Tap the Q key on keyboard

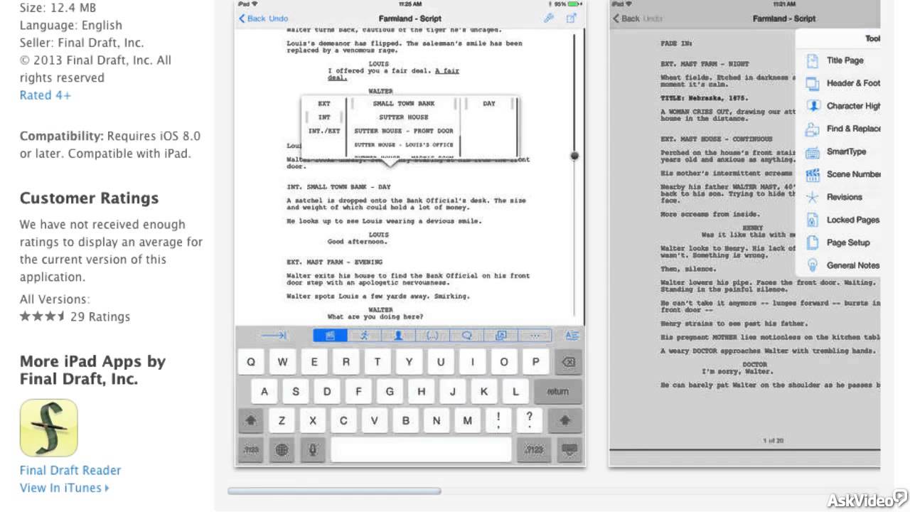(251, 362)
